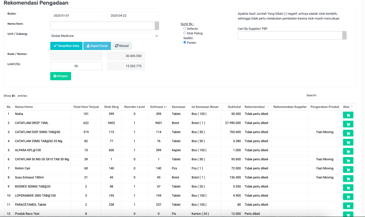Image resolution: width=365 pixels, height=217 pixels.
Task: Click the Tampilkan Data button
Action: coord(66,46)
